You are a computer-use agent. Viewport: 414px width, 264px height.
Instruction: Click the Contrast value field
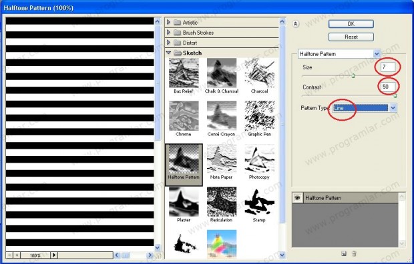click(388, 87)
